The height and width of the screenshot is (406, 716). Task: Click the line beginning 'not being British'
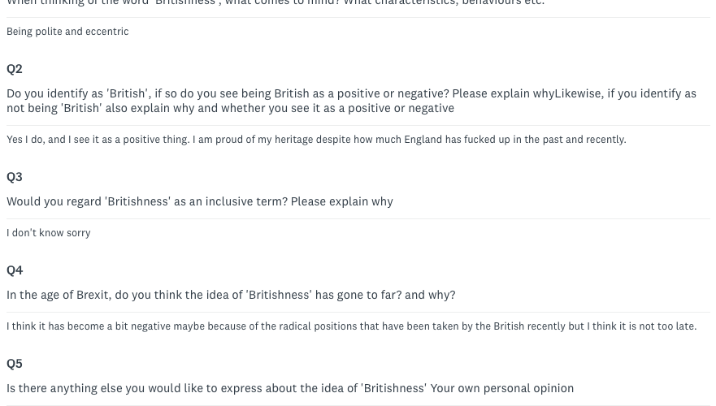click(230, 108)
